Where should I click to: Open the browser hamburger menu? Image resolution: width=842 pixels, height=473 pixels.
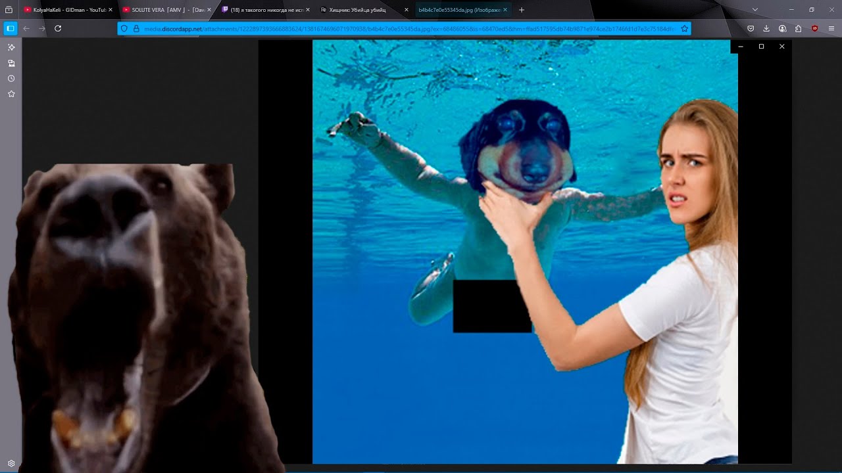point(831,28)
